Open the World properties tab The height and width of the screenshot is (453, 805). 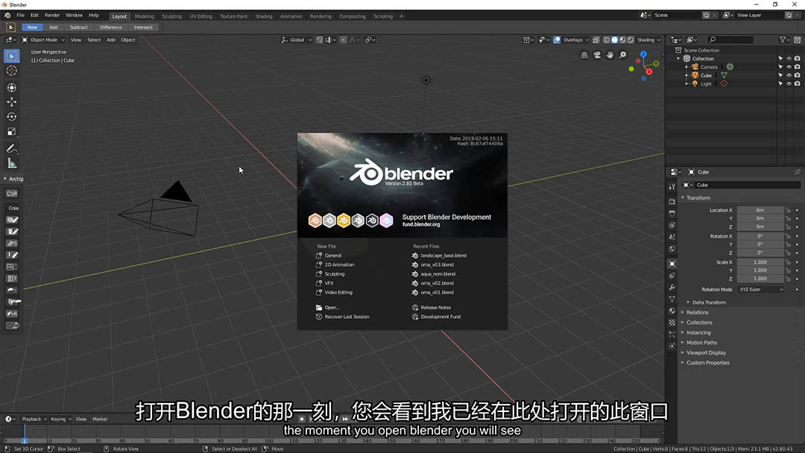pos(672,249)
